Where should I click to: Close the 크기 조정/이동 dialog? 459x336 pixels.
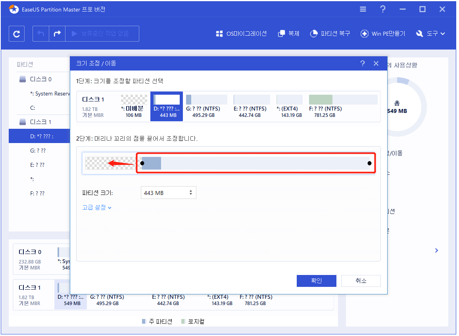pos(376,63)
